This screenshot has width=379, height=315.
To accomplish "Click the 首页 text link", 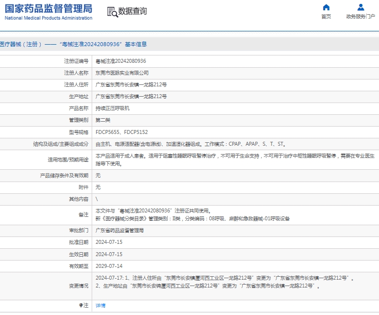I will pos(326,17).
